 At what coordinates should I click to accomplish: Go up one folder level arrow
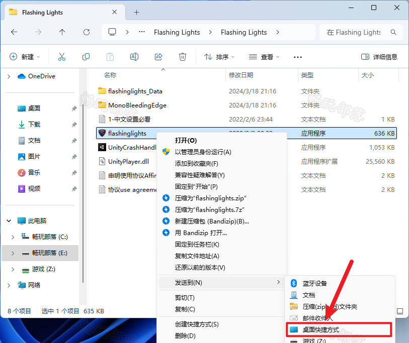point(62,32)
